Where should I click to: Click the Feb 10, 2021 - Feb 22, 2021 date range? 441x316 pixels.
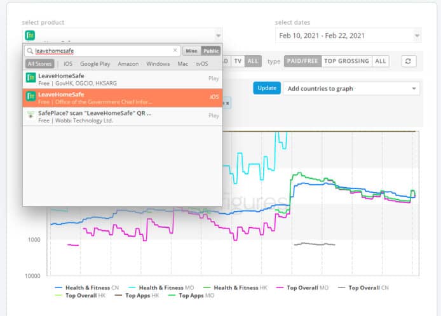tap(322, 36)
